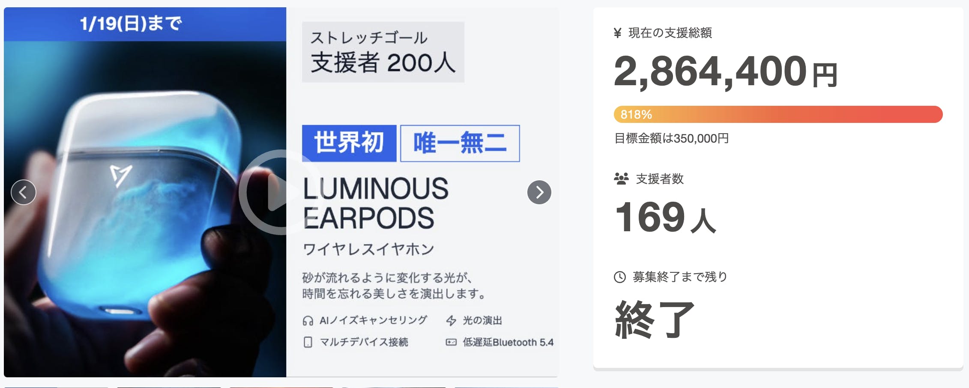
Task: Go to the next slide arrow
Action: click(x=539, y=192)
